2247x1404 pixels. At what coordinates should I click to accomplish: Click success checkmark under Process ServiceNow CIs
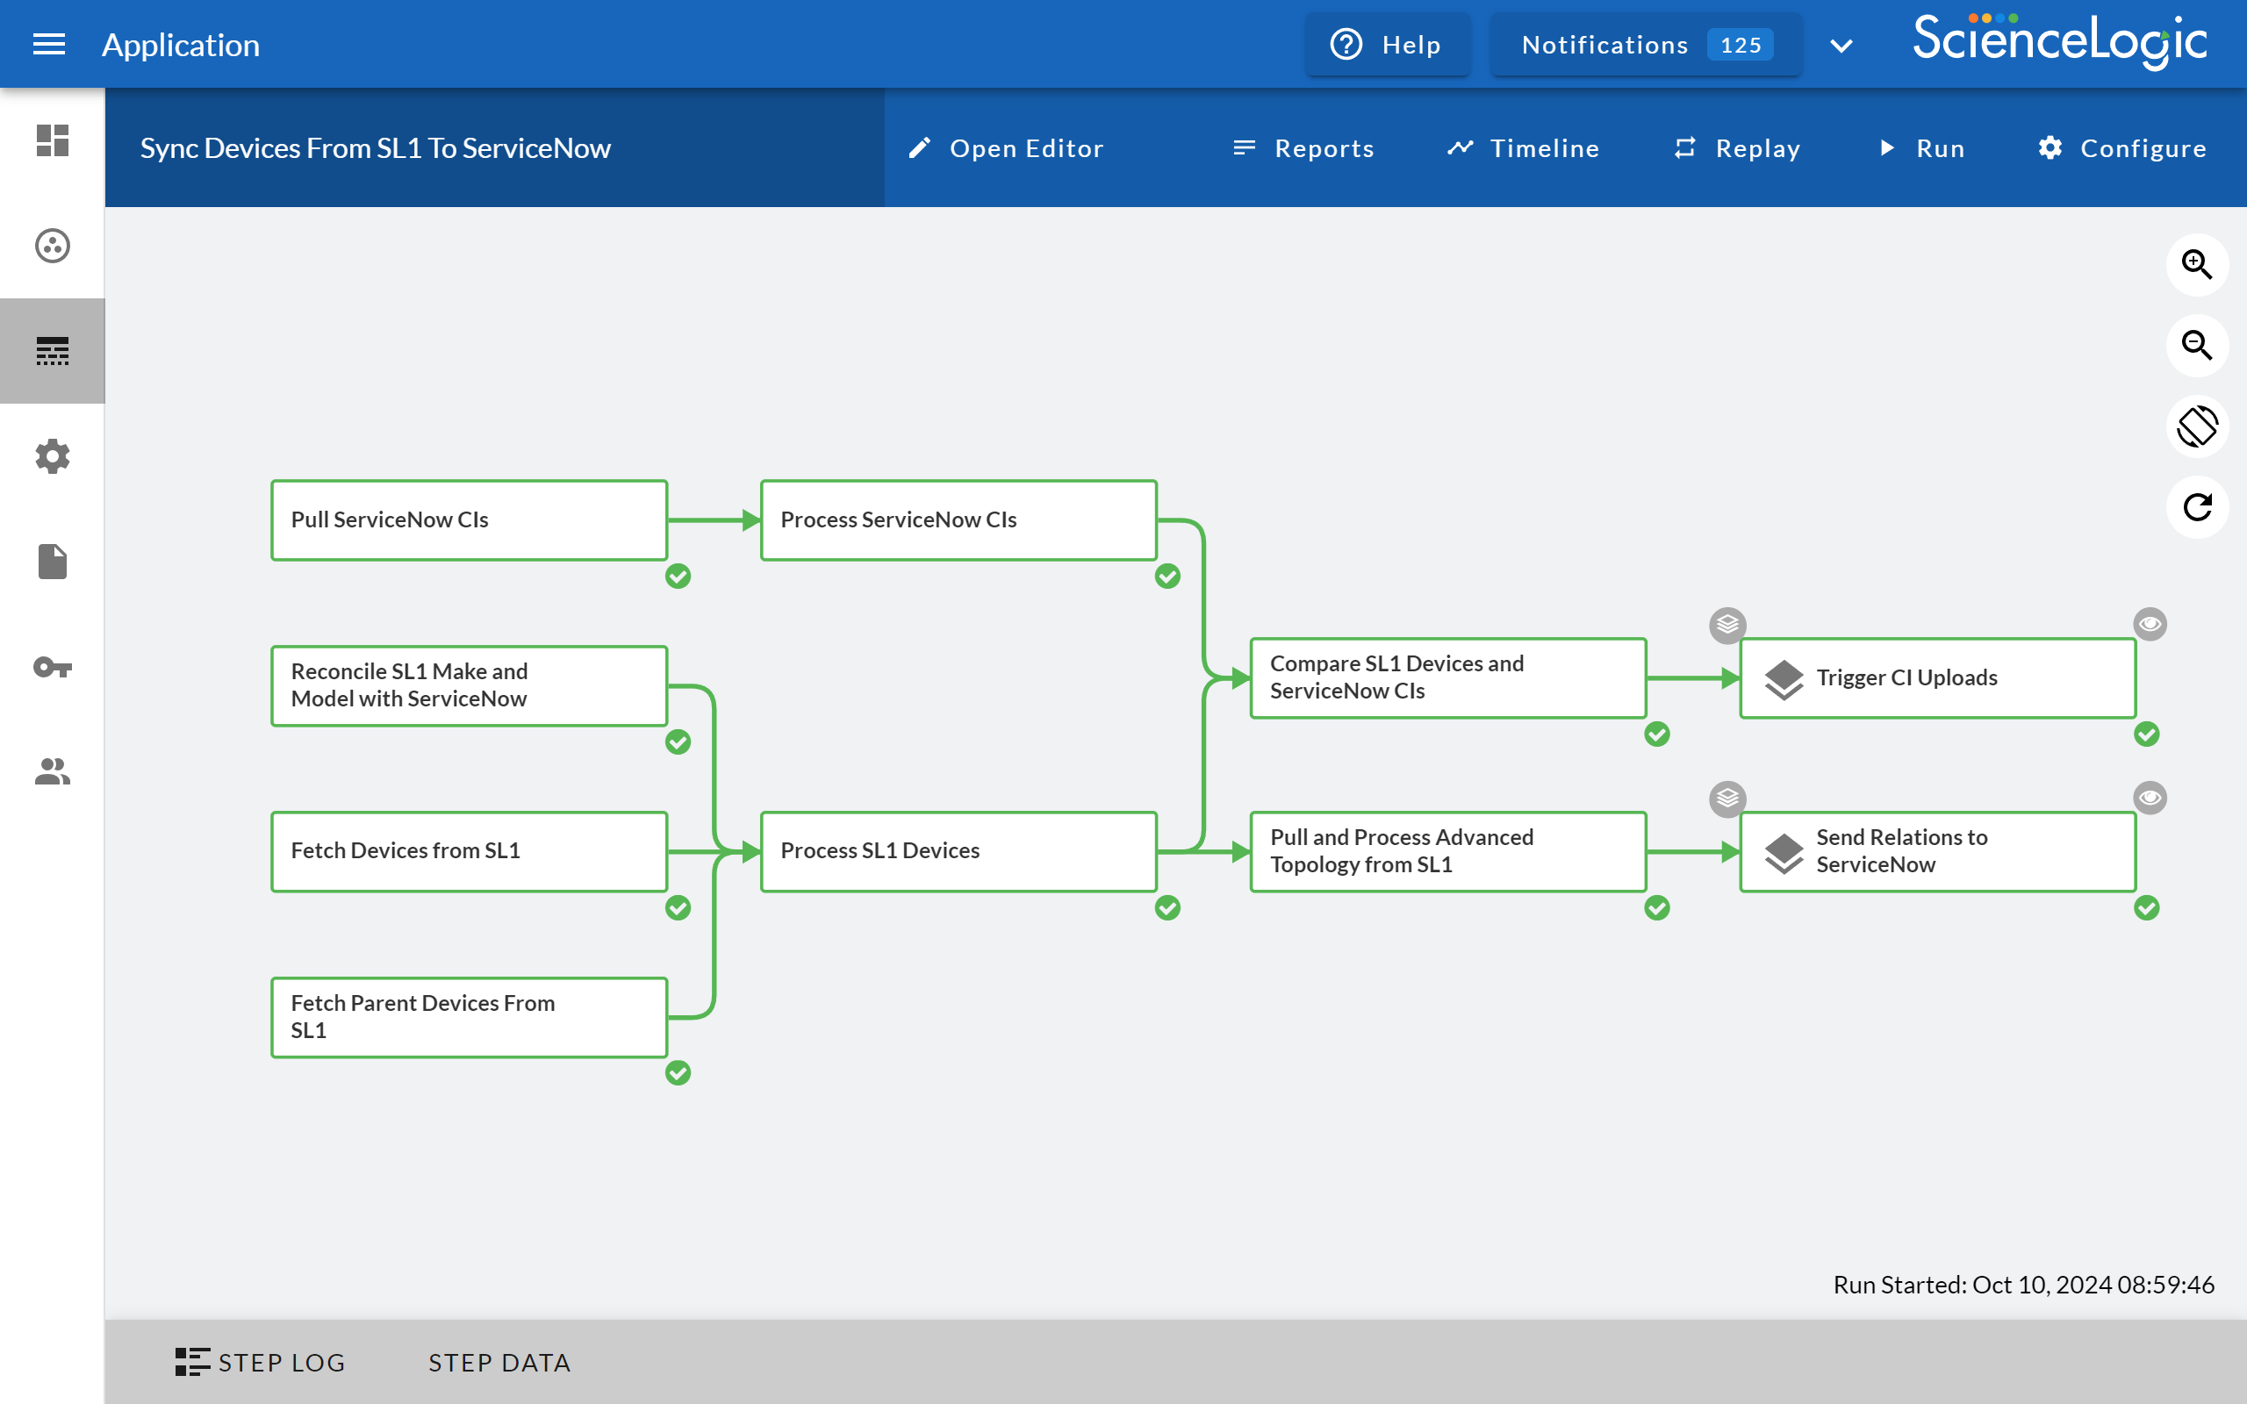pyautogui.click(x=1167, y=577)
